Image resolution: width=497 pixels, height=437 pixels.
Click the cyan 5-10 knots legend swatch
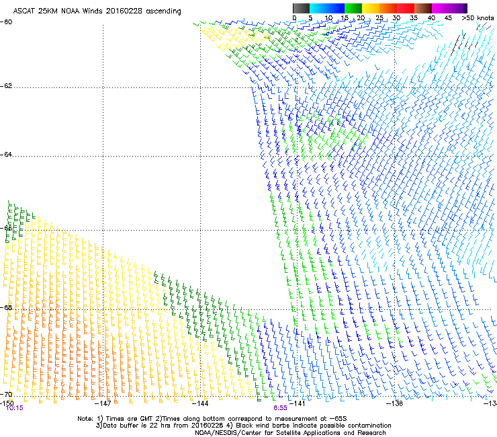[x=318, y=8]
